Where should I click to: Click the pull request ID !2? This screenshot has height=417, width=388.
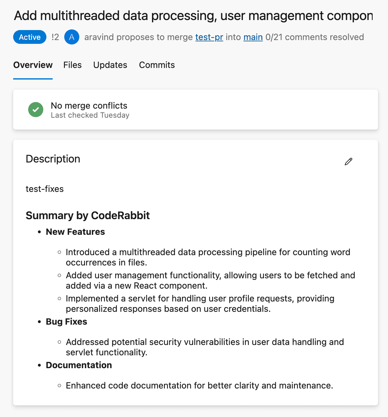tap(55, 37)
